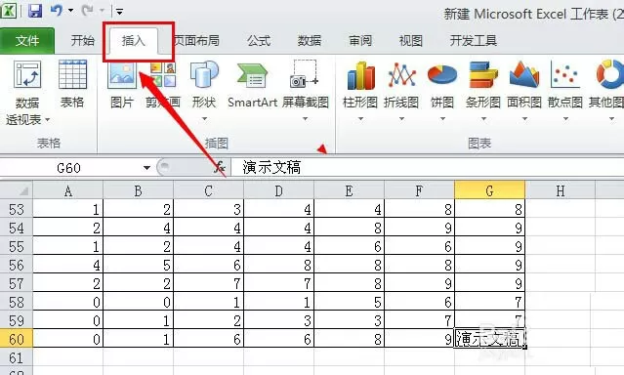The height and width of the screenshot is (375, 624).
Task: Click cell F60 containing 9
Action: 420,339
